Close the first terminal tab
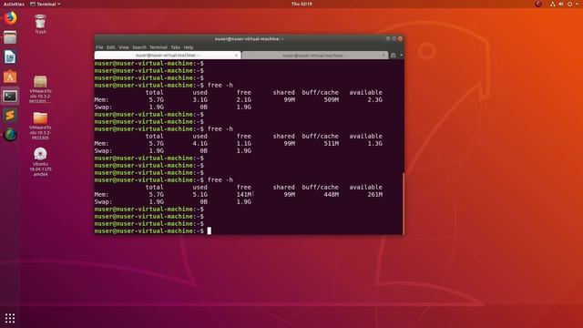583x328 pixels. point(236,55)
